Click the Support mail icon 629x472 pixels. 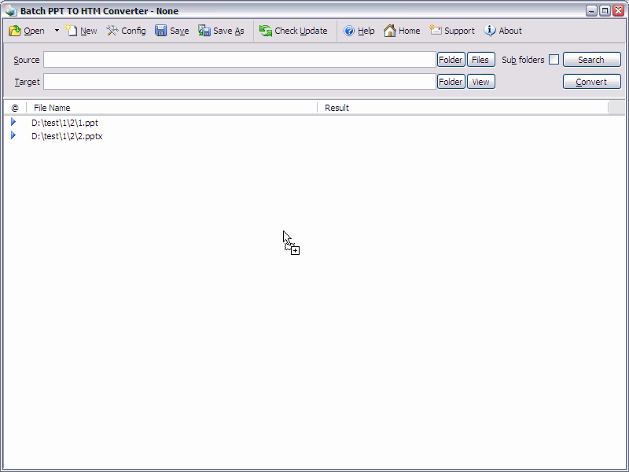(x=436, y=31)
